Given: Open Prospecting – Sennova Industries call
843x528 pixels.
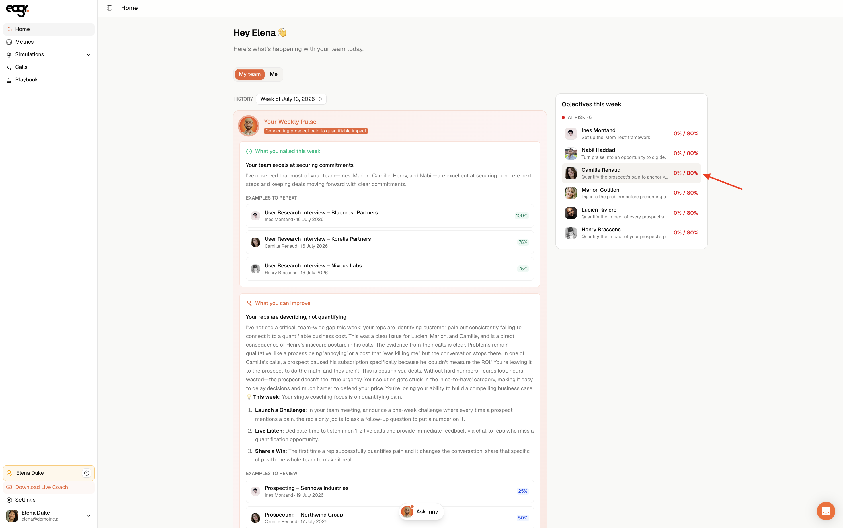Looking at the screenshot, I should pos(390,491).
